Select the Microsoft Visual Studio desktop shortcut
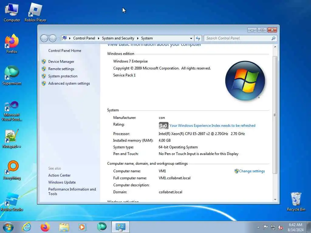The width and height of the screenshot is (311, 233). pos(12,111)
